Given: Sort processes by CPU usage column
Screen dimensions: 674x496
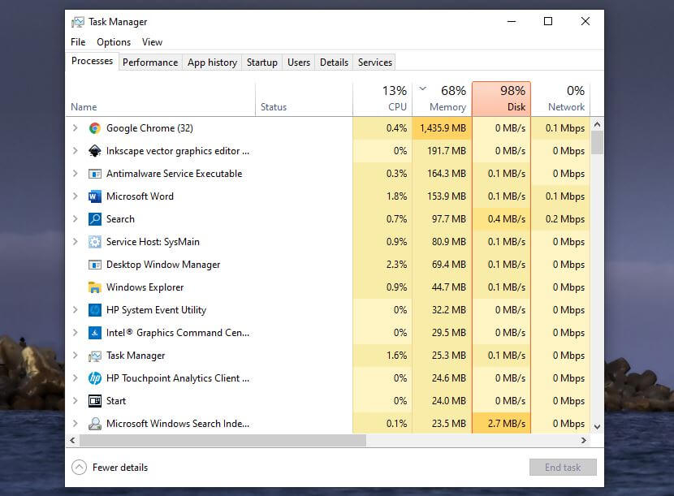Looking at the screenshot, I should coord(382,99).
